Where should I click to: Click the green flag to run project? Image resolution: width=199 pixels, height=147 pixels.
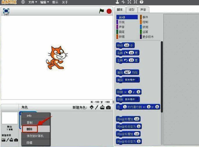(102, 11)
